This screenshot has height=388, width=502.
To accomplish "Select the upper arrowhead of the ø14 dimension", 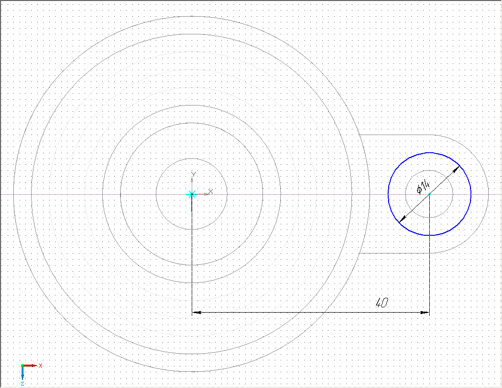I will click(x=456, y=169).
